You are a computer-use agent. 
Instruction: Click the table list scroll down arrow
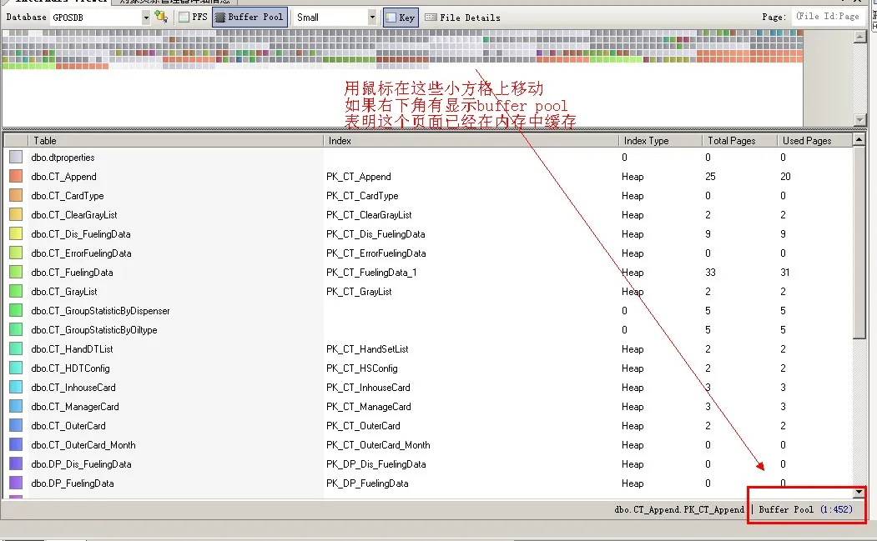click(x=859, y=493)
